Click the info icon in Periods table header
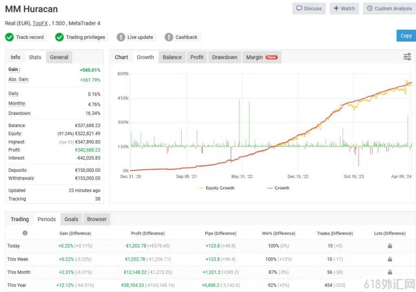The width and height of the screenshot is (416, 292). click(25, 233)
